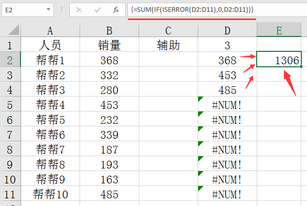Select row 1 header
Viewport: 307px width, 206px height.
click(10, 45)
